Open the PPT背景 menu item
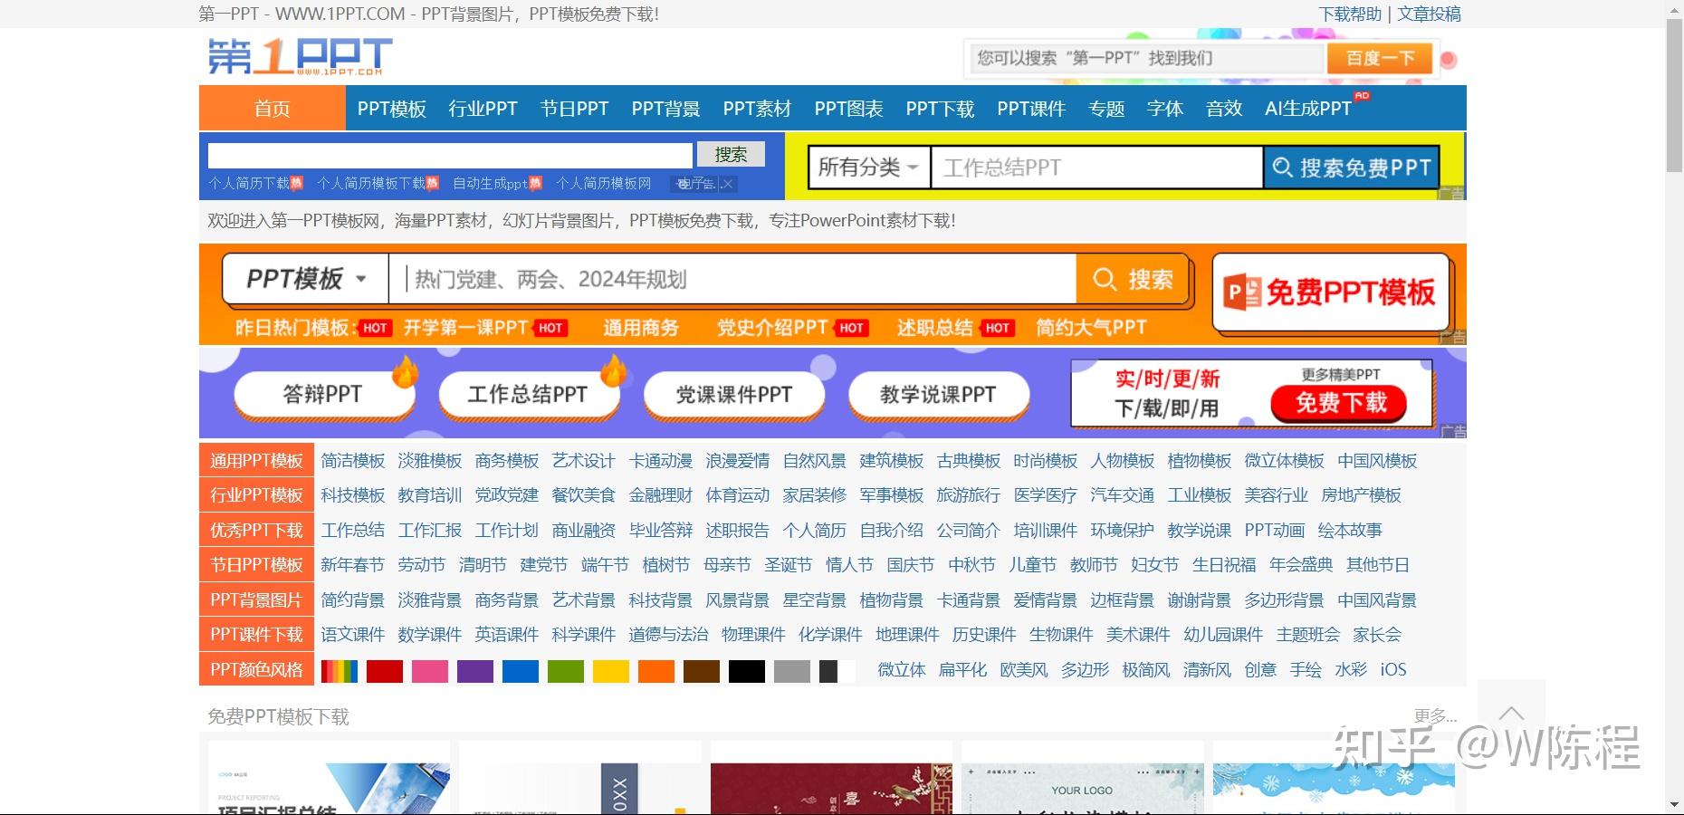The image size is (1684, 815). coord(666,108)
